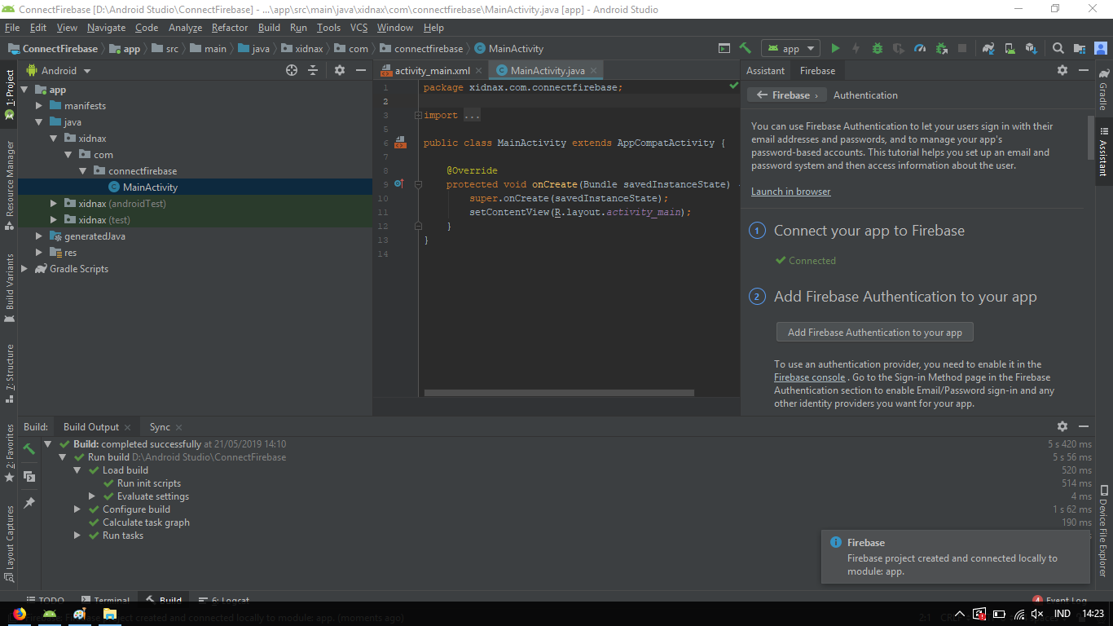Click Attach debugger to Android process icon

pos(941,48)
